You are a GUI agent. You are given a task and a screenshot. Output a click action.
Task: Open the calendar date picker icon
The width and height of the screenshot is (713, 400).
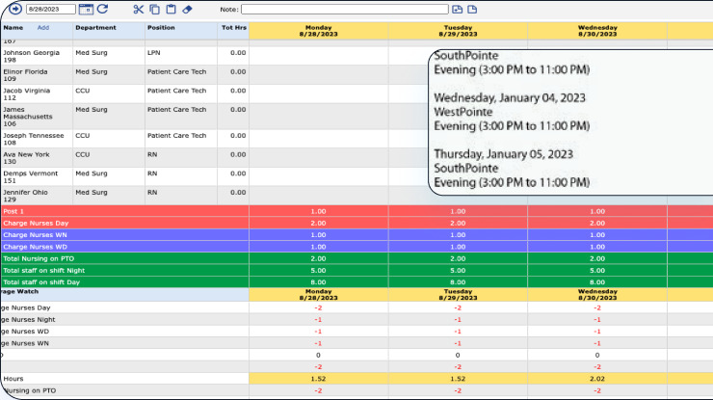click(x=86, y=9)
